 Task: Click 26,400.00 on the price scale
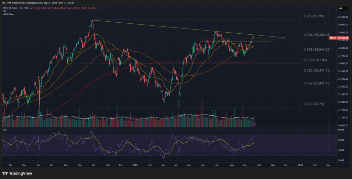point(342,17)
